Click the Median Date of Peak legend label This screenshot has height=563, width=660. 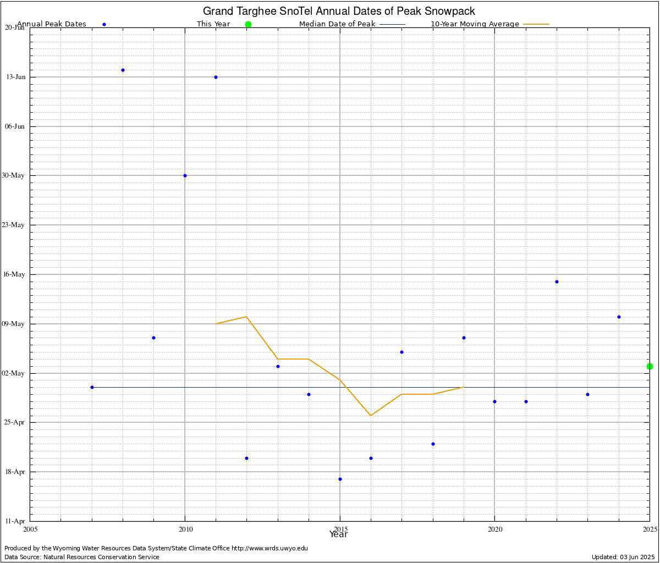(337, 24)
